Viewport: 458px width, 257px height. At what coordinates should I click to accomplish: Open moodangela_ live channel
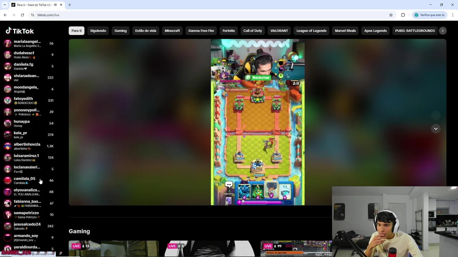tap(29, 89)
